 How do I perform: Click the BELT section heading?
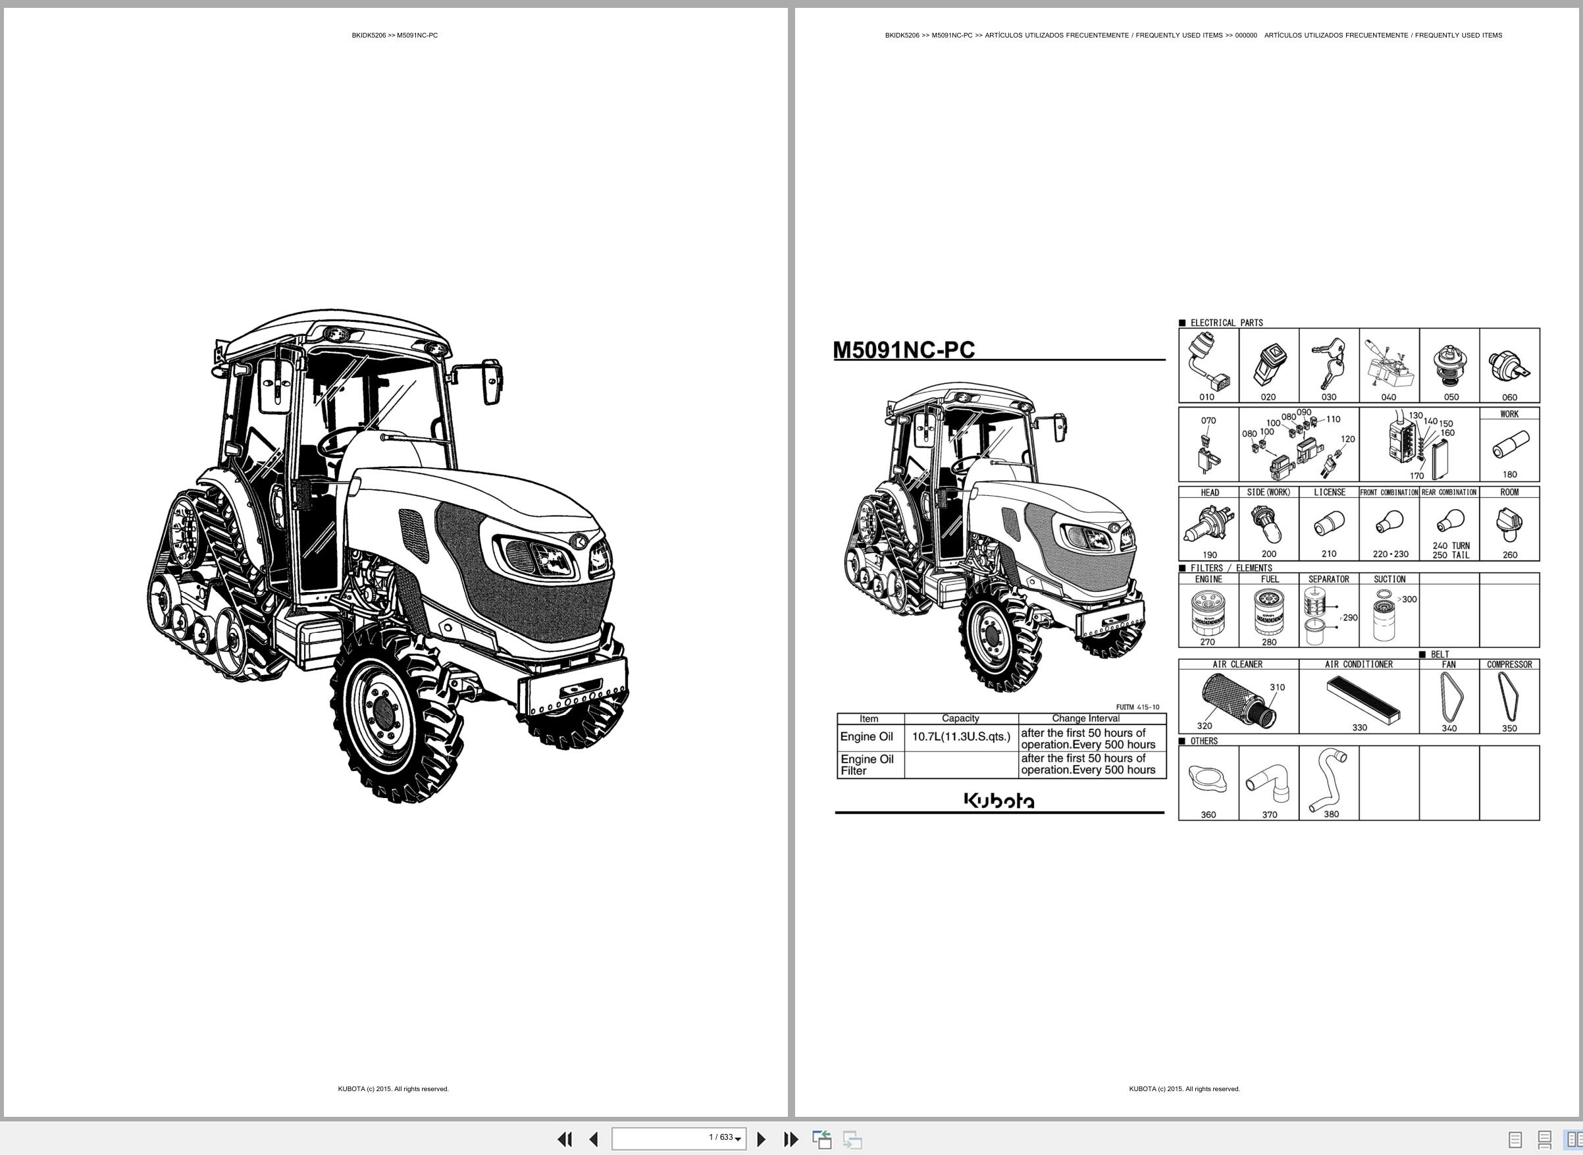coord(1440,655)
